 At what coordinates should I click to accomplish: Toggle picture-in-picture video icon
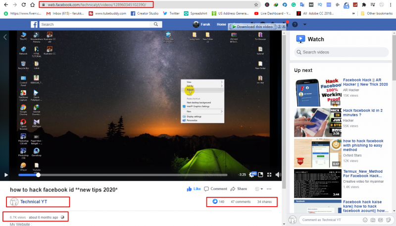(x=261, y=174)
